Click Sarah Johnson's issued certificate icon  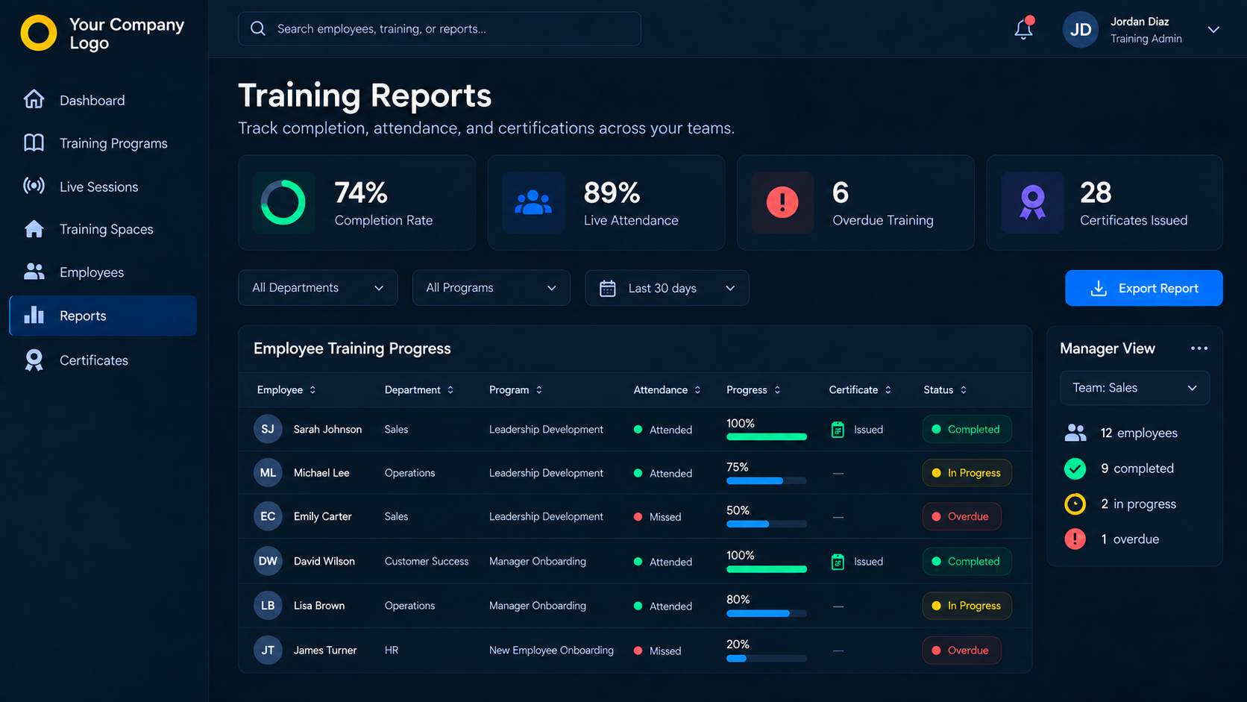pos(838,430)
